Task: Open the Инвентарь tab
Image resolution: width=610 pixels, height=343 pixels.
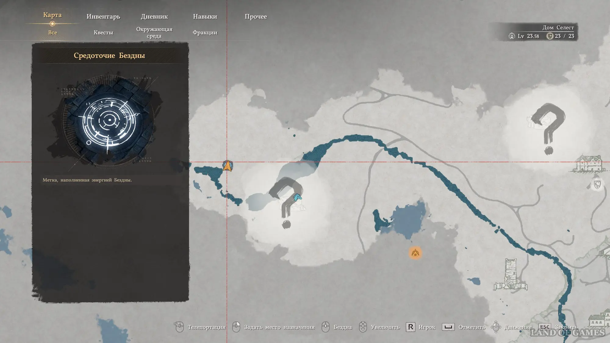Action: pos(103,16)
